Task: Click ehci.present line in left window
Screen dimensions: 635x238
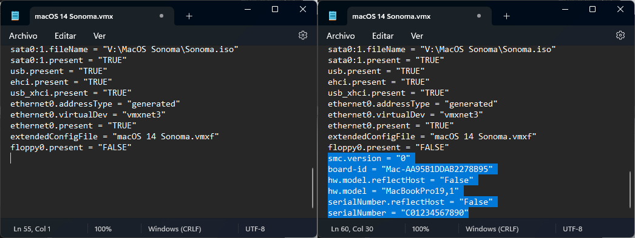Action: 61,82
